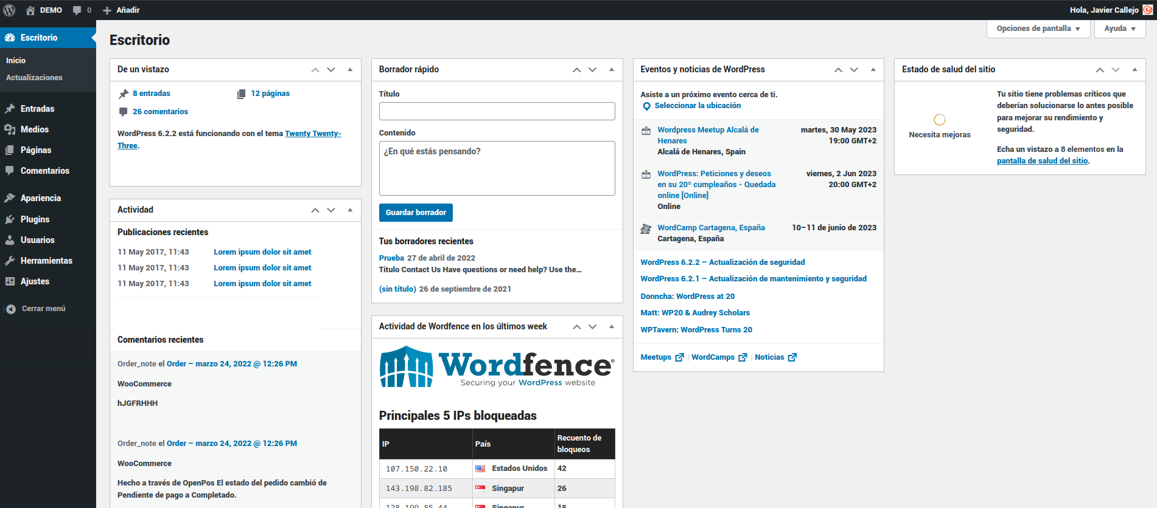
Task: Click the external link icon next to Noticias
Action: point(792,357)
